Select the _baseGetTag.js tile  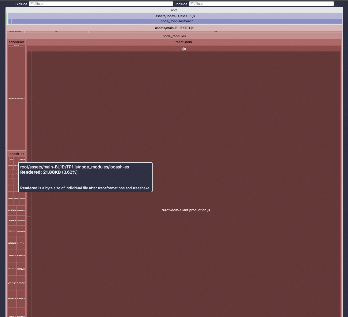[21, 243]
